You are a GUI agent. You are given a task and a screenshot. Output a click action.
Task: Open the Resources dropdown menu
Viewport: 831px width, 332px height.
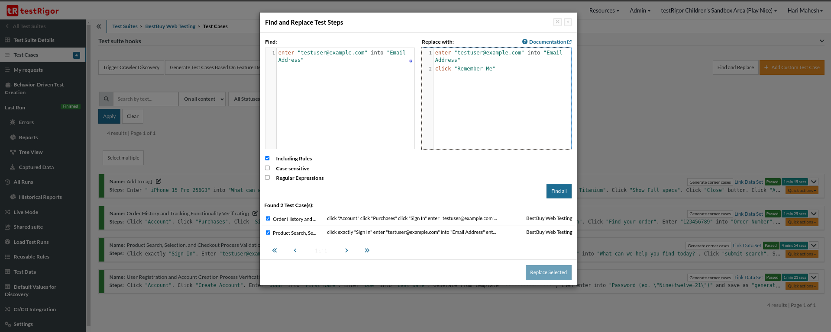point(604,11)
